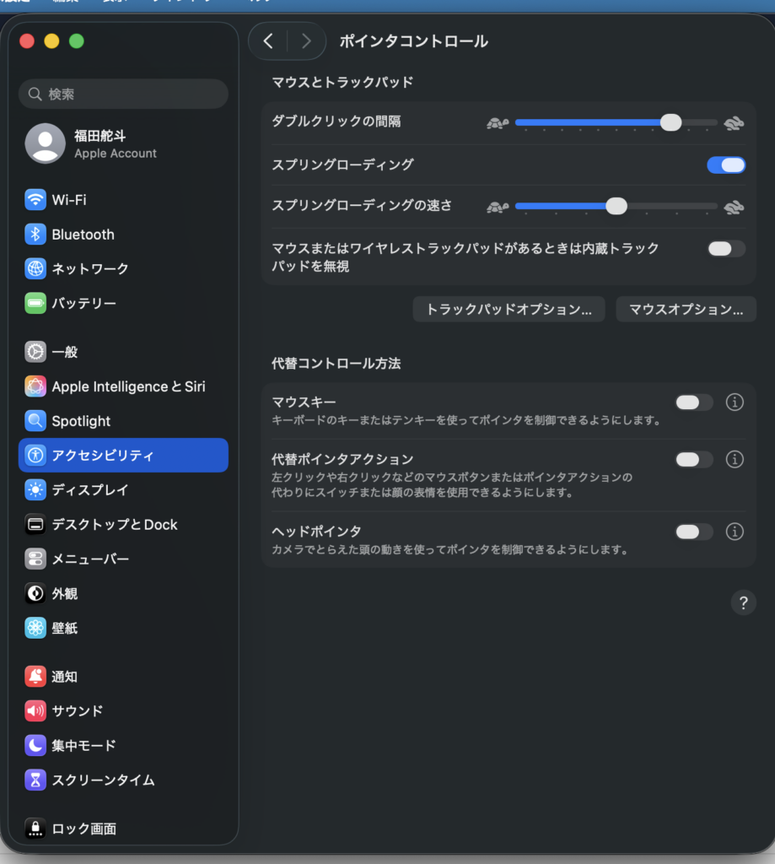Click the ディスプレイ display icon
This screenshot has height=864, width=775.
(35, 489)
